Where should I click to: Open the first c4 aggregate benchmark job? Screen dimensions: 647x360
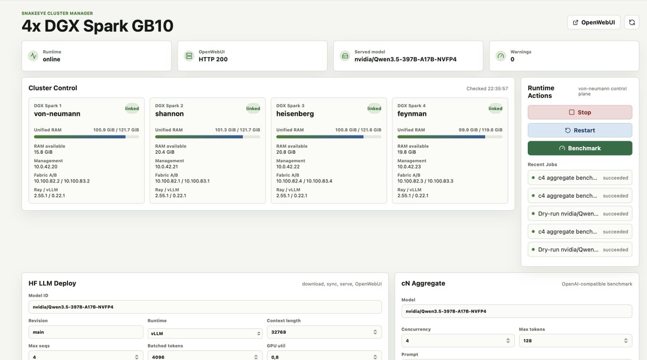click(580, 177)
